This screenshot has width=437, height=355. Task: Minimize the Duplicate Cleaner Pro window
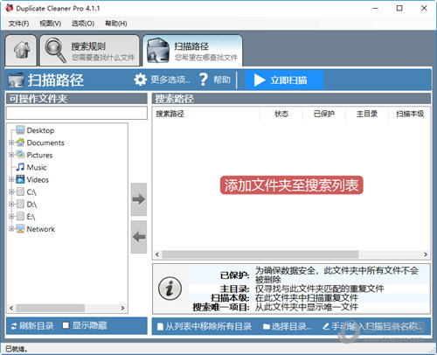(x=376, y=8)
